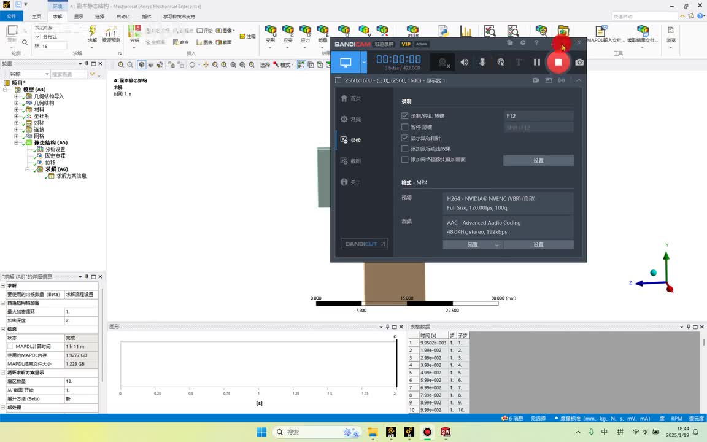707x442 pixels.
Task: Open Bandicam 截图 image tab
Action: 351,161
